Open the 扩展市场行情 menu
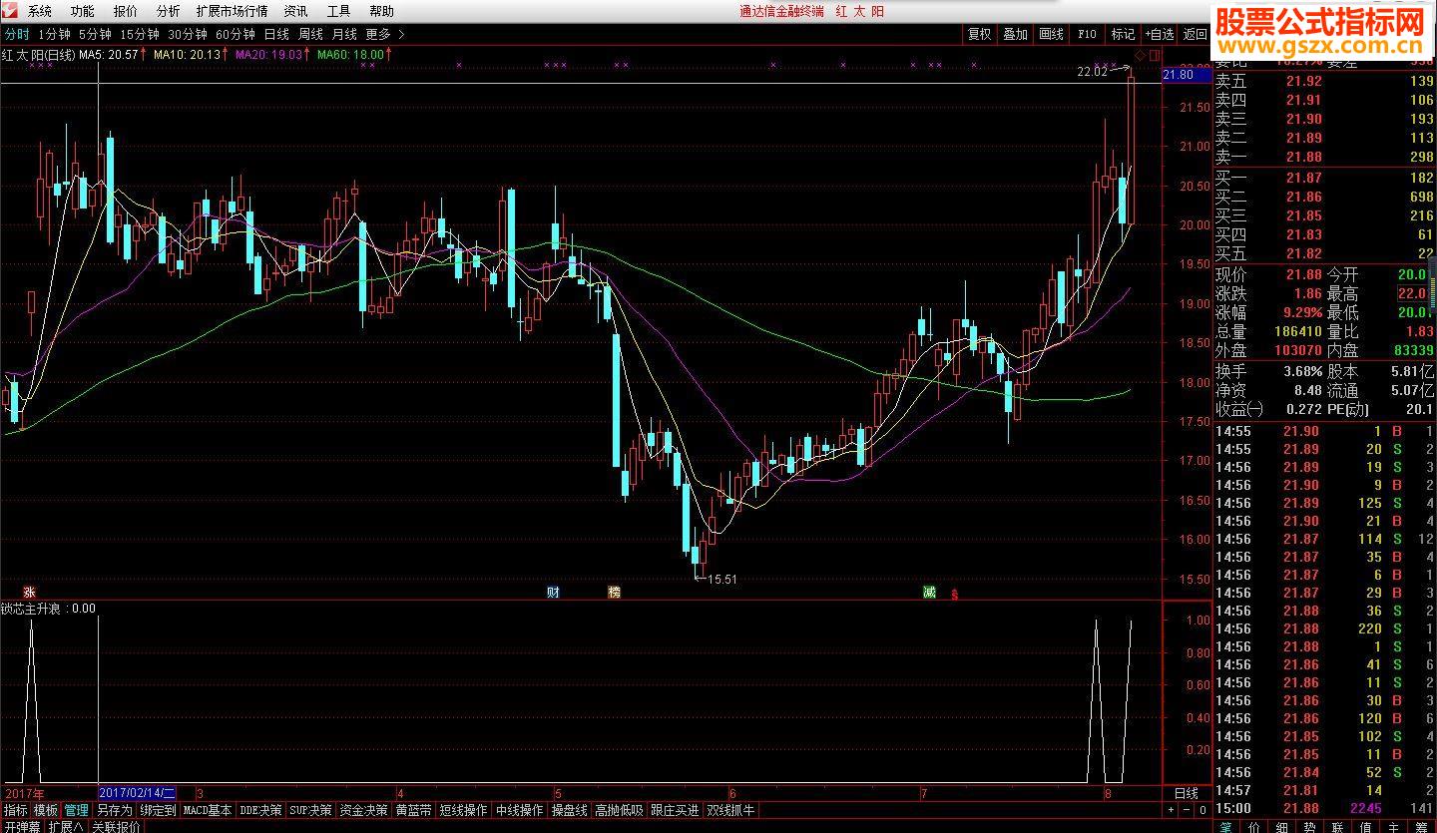The width and height of the screenshot is (1437, 833). coord(233,12)
